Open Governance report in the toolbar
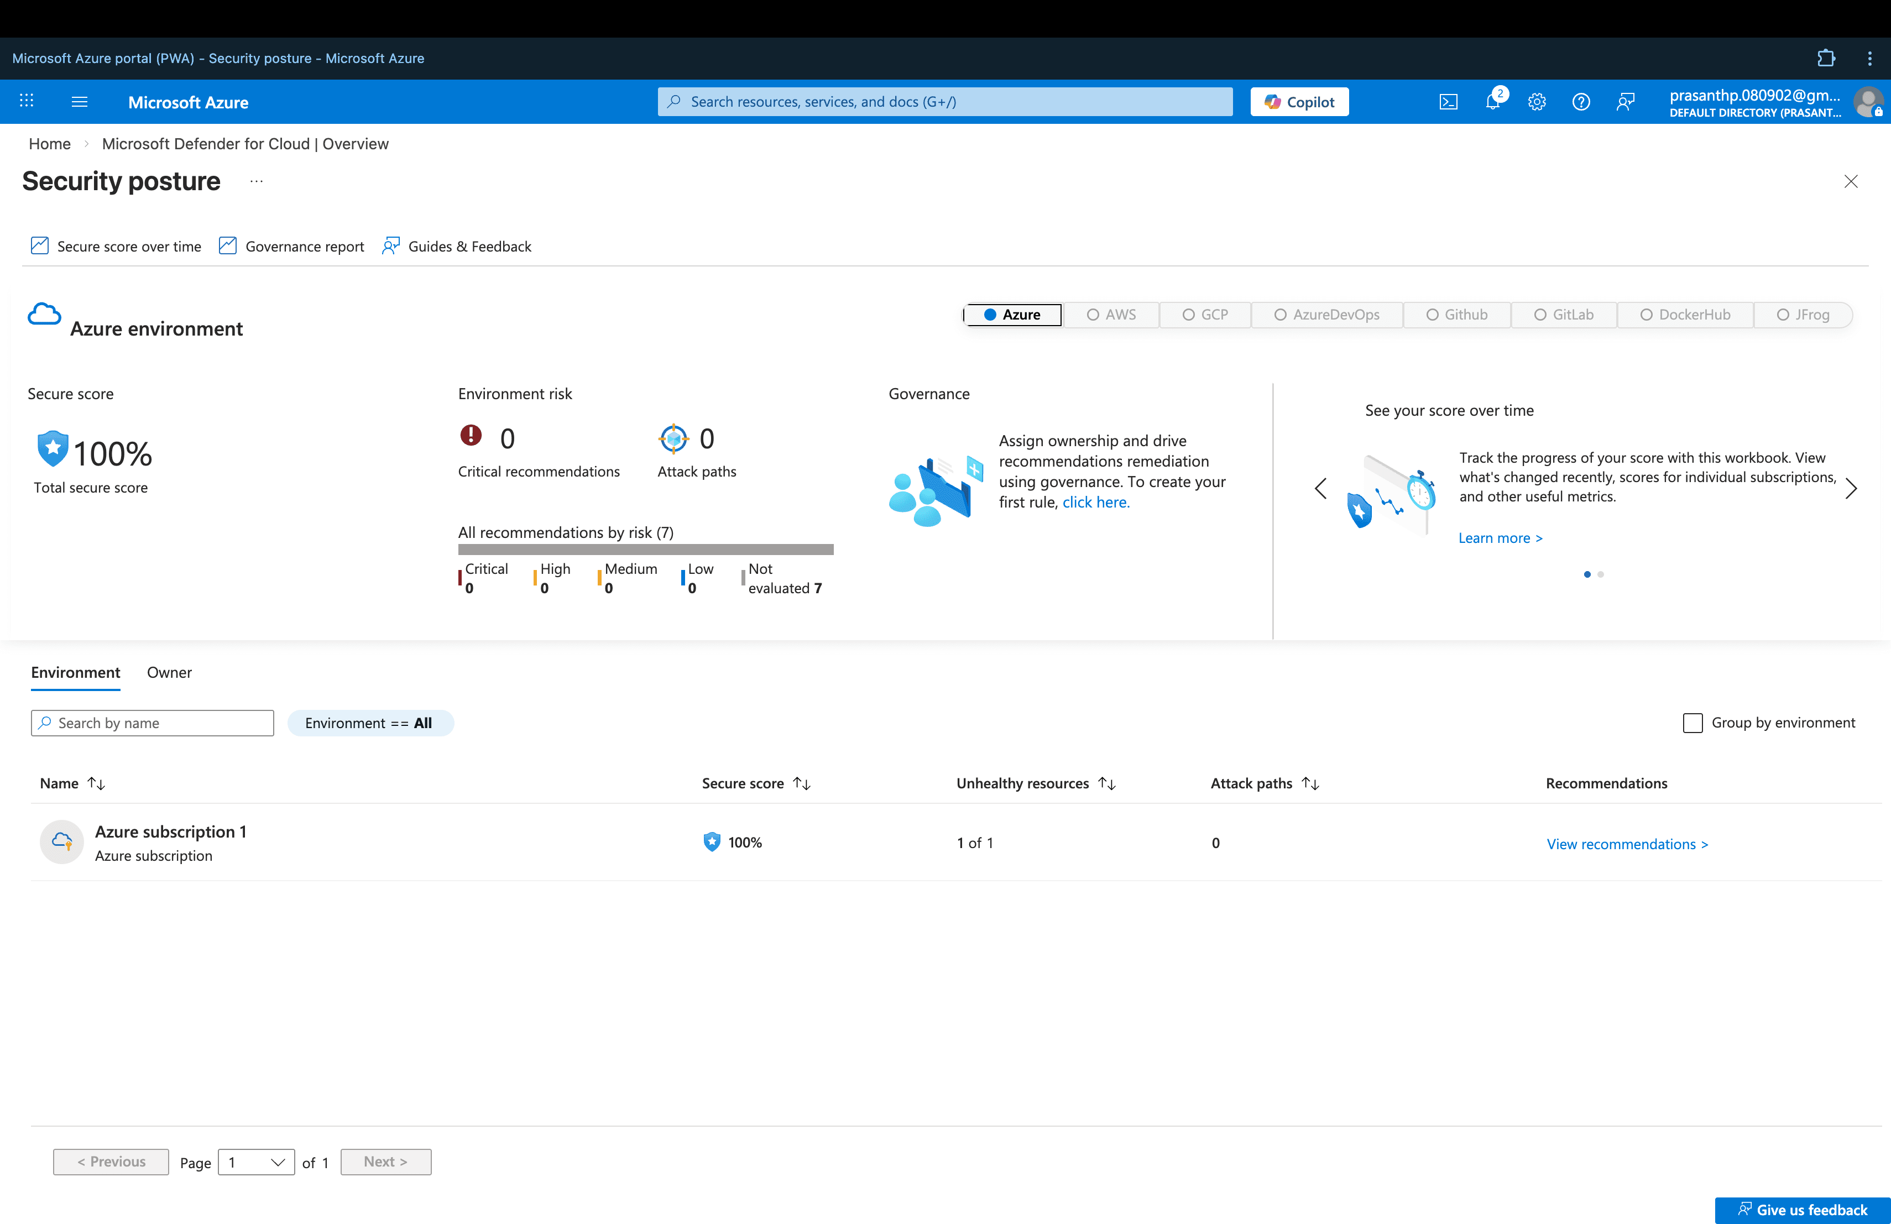The image size is (1891, 1224). tap(291, 246)
